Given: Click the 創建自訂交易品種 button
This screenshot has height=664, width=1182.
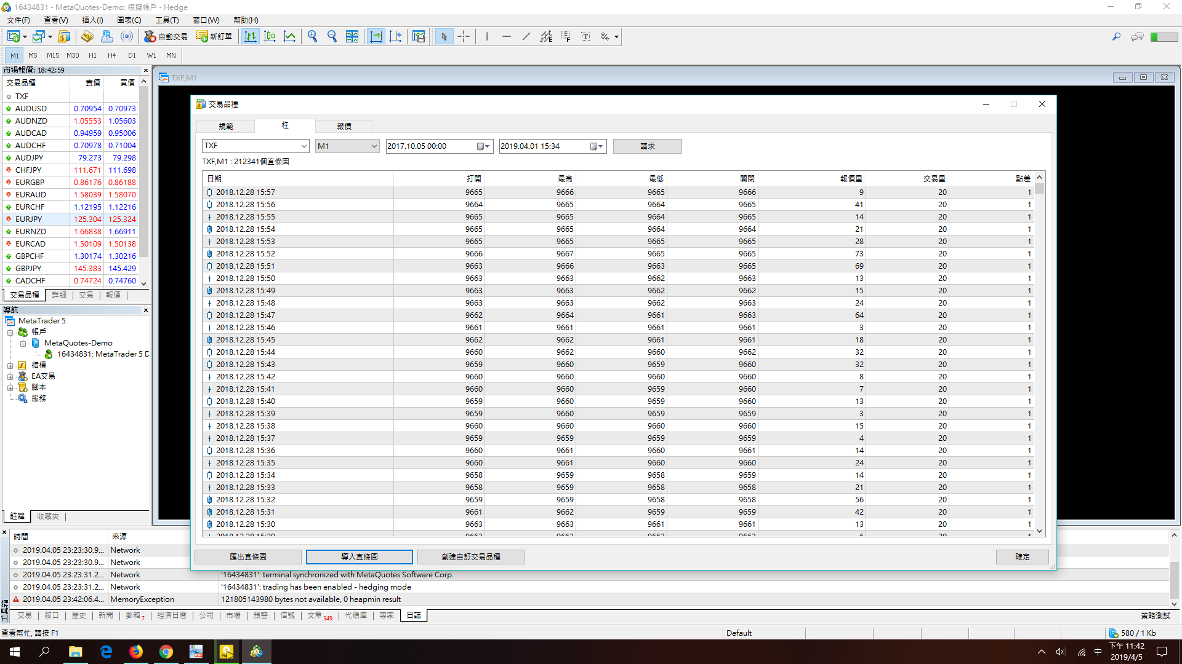Looking at the screenshot, I should tap(471, 557).
